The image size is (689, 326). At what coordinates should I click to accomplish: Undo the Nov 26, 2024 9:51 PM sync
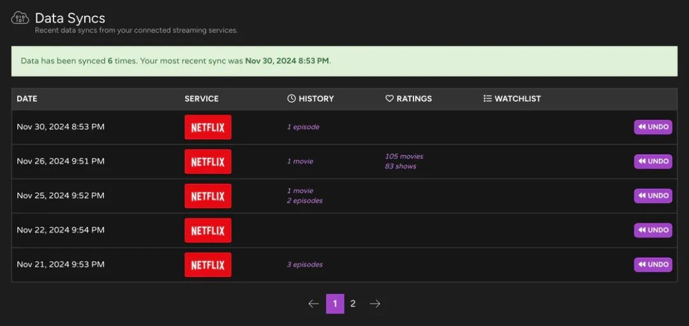click(x=653, y=161)
